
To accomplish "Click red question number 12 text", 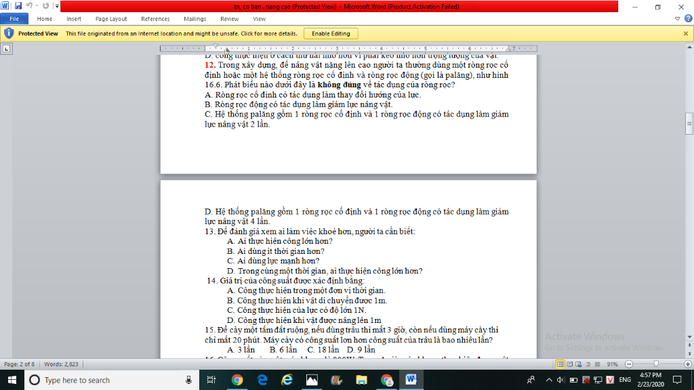I will click(210, 65).
